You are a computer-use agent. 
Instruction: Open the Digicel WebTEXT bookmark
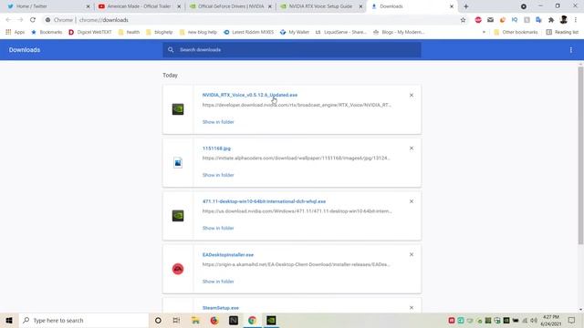tap(89, 32)
